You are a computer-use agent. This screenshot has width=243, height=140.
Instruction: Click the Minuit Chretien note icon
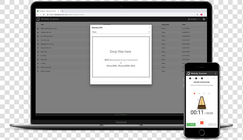[x=38, y=71]
